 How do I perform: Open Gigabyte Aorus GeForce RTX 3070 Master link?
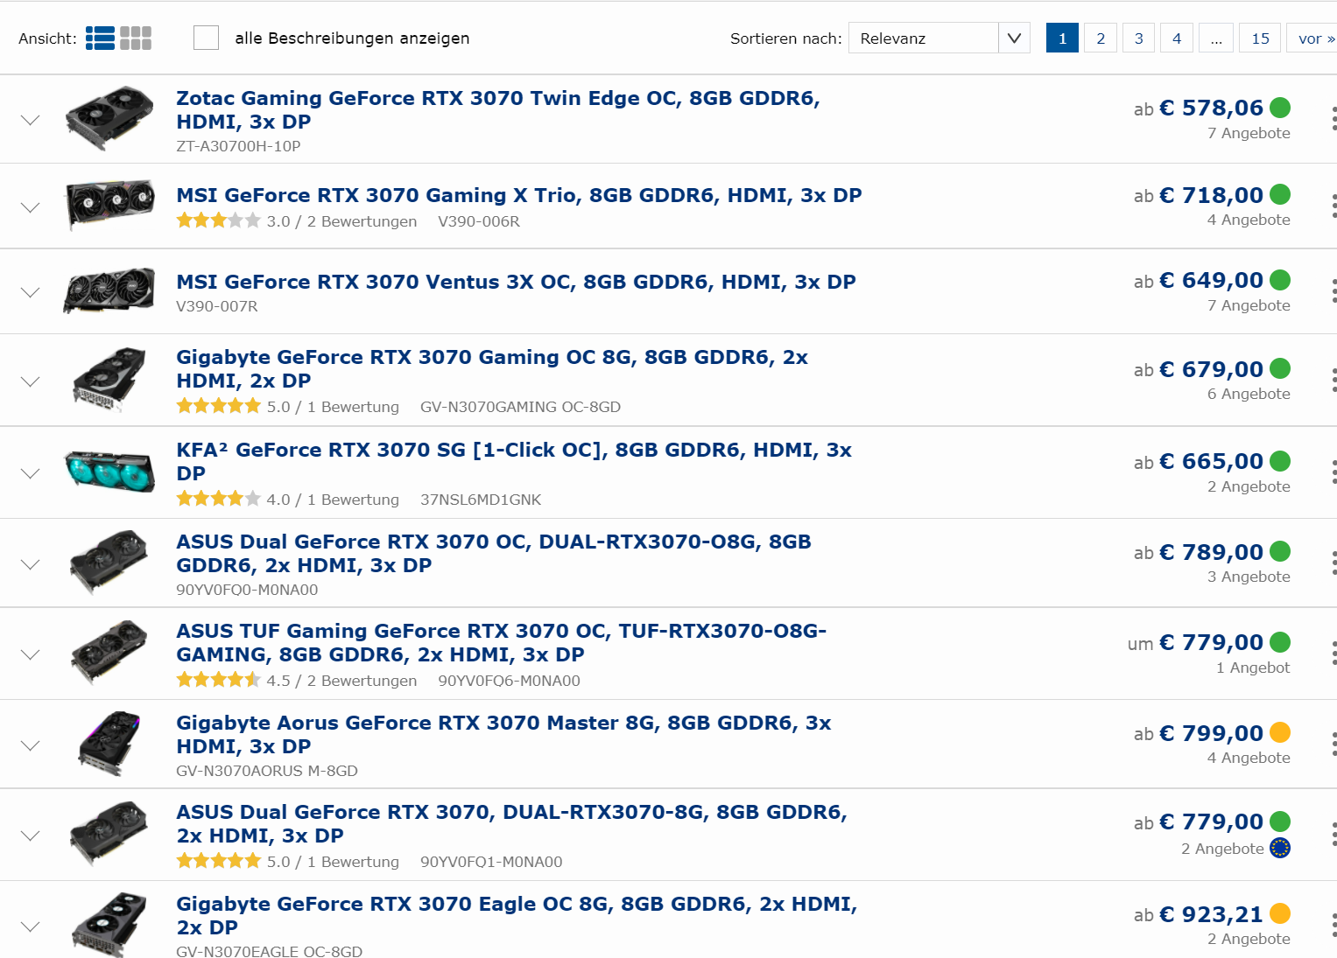[503, 734]
